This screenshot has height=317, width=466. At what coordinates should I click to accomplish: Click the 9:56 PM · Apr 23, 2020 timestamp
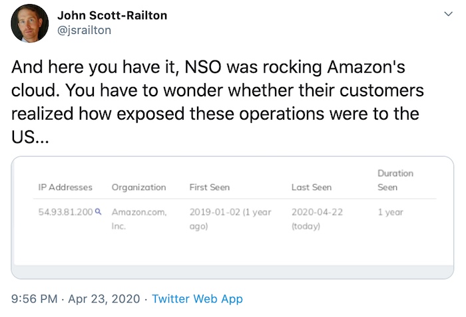(x=76, y=299)
